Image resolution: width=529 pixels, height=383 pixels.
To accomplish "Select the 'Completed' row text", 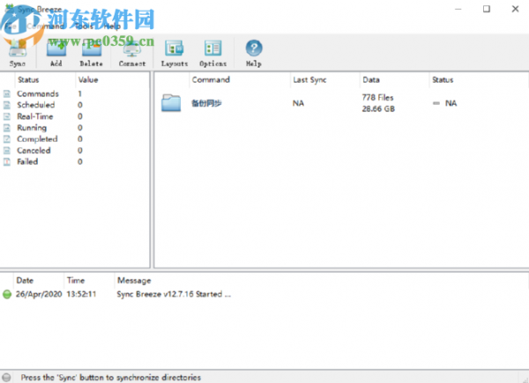I will [x=37, y=139].
